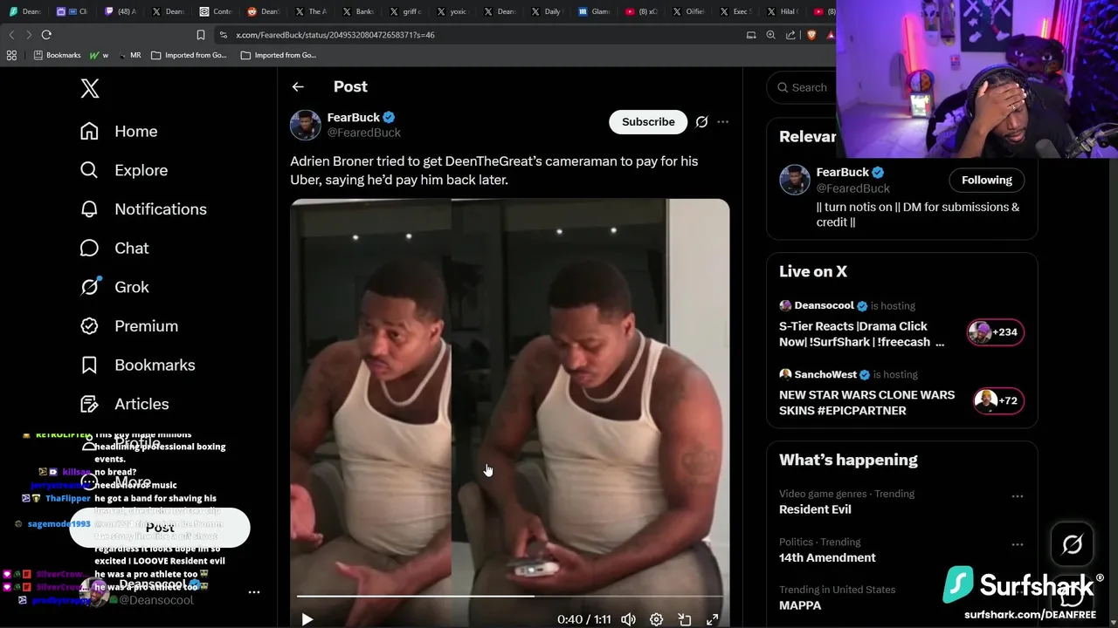The width and height of the screenshot is (1118, 628).
Task: Mute the video volume
Action: [628, 619]
